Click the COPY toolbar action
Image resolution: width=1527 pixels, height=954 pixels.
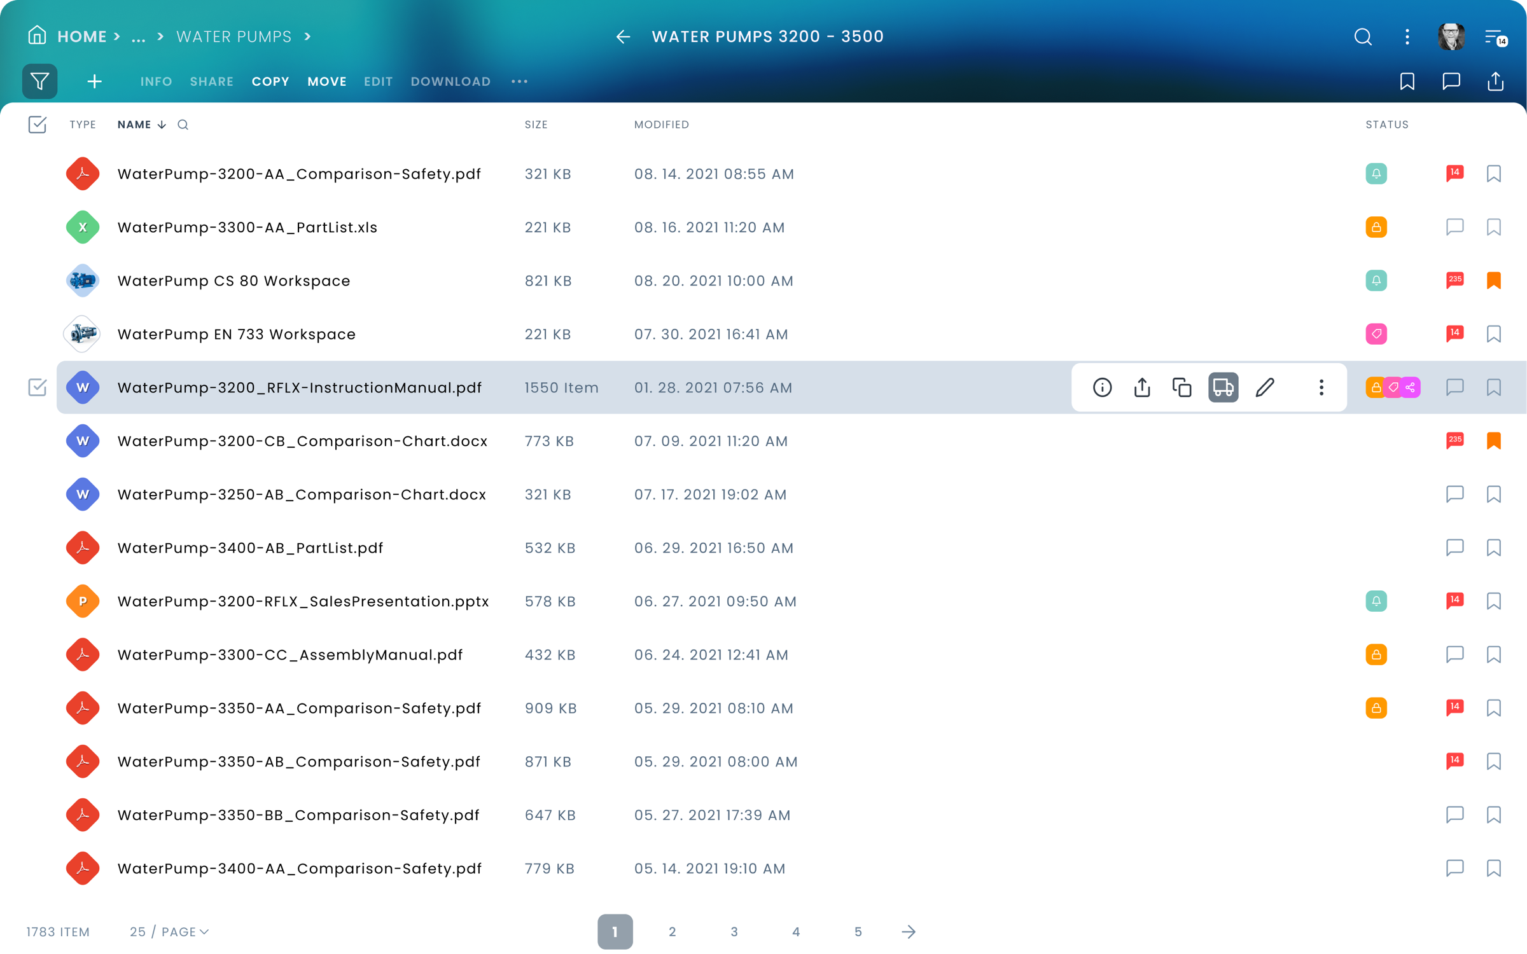click(270, 81)
